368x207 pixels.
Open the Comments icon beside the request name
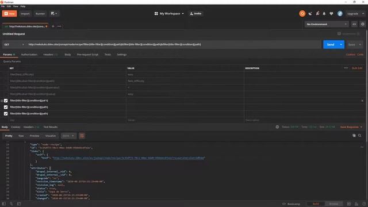339,34
